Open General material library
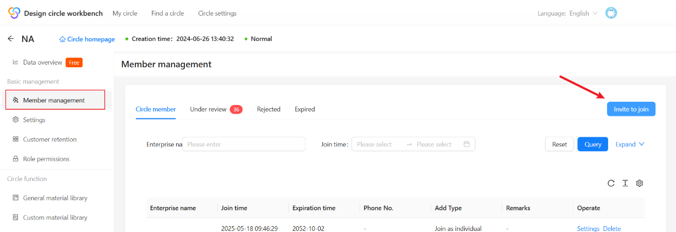 tap(55, 198)
